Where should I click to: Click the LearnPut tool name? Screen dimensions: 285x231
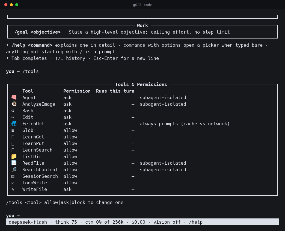pos(33,143)
